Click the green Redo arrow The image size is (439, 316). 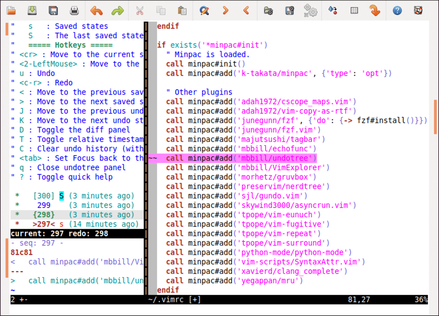[x=117, y=11]
